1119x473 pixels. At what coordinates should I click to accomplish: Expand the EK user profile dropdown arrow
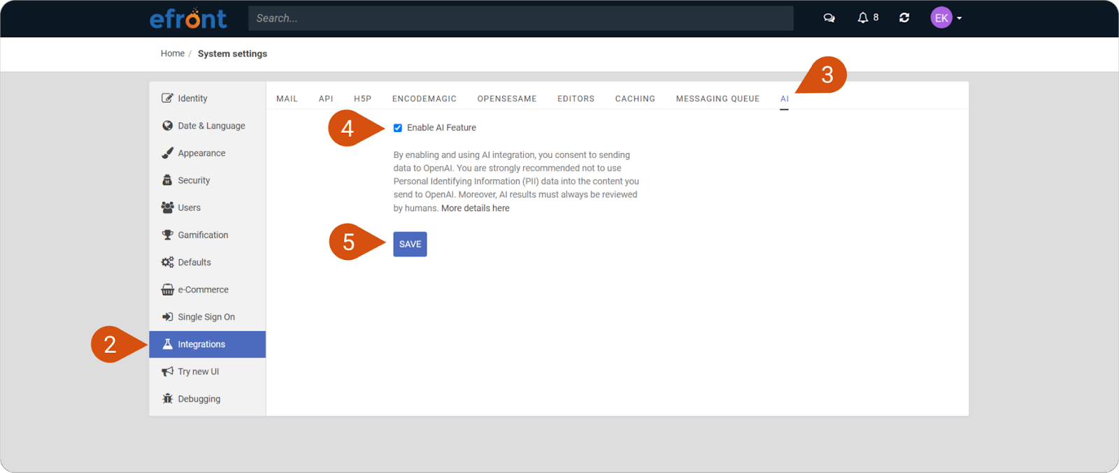pyautogui.click(x=959, y=18)
